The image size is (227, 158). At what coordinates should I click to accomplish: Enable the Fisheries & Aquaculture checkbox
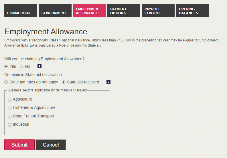coord(10,108)
